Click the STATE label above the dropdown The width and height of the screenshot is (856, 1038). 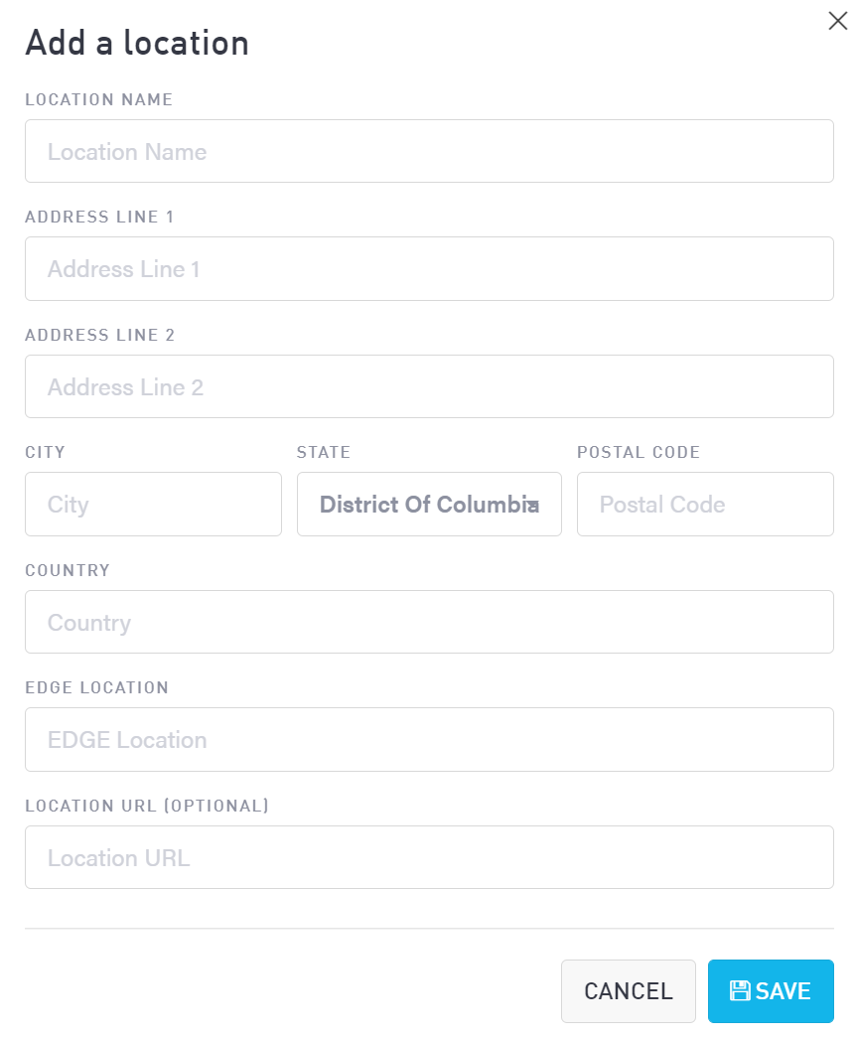pos(324,452)
